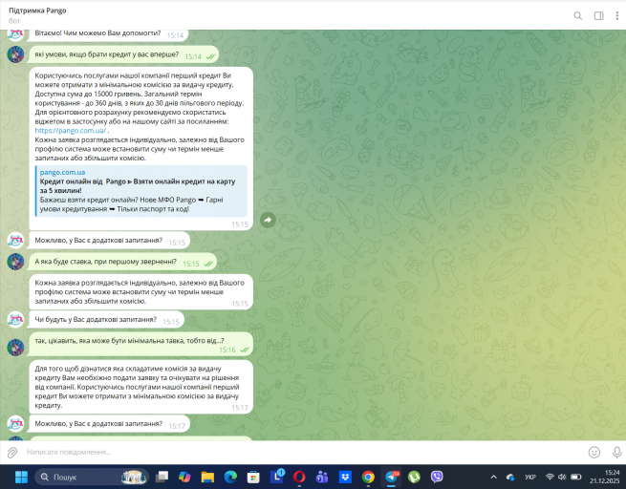Open Task View on the taskbar

click(x=162, y=477)
